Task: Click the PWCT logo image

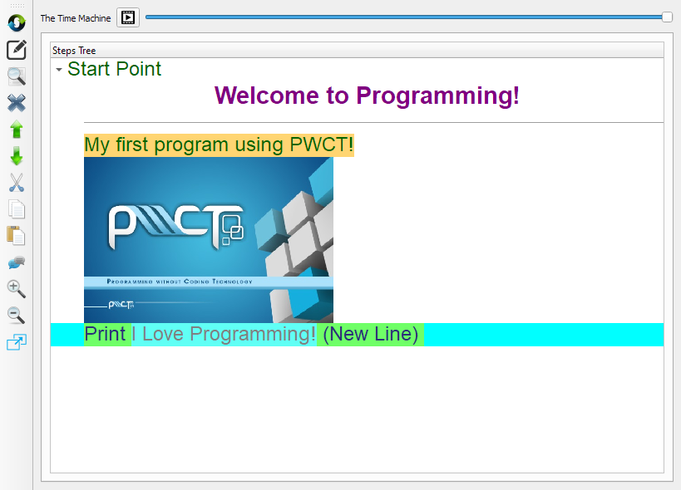Action: [x=208, y=240]
